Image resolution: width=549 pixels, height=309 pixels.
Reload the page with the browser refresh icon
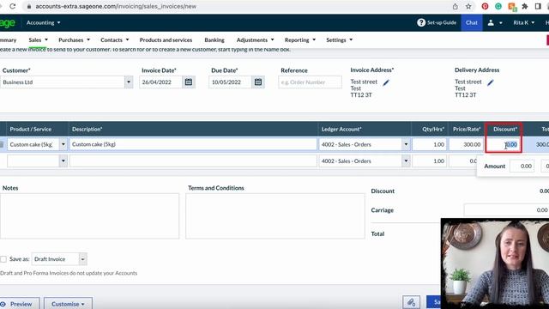tap(13, 6)
